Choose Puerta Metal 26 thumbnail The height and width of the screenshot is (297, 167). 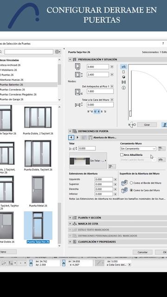tap(38, 189)
